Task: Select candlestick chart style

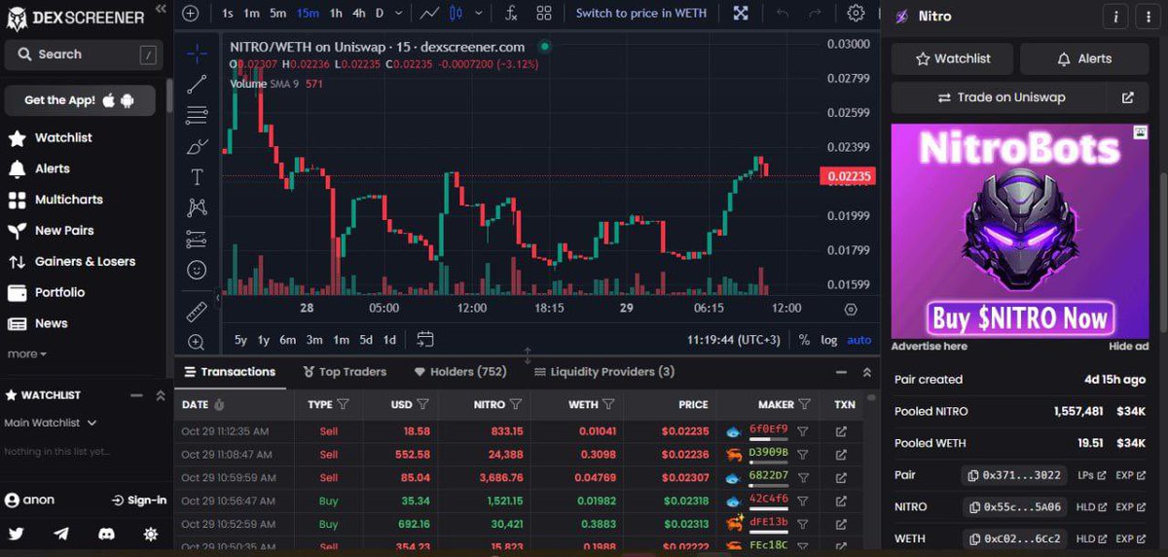Action: tap(454, 14)
